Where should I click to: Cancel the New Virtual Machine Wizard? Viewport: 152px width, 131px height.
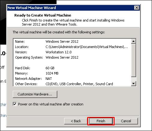pos(126,121)
